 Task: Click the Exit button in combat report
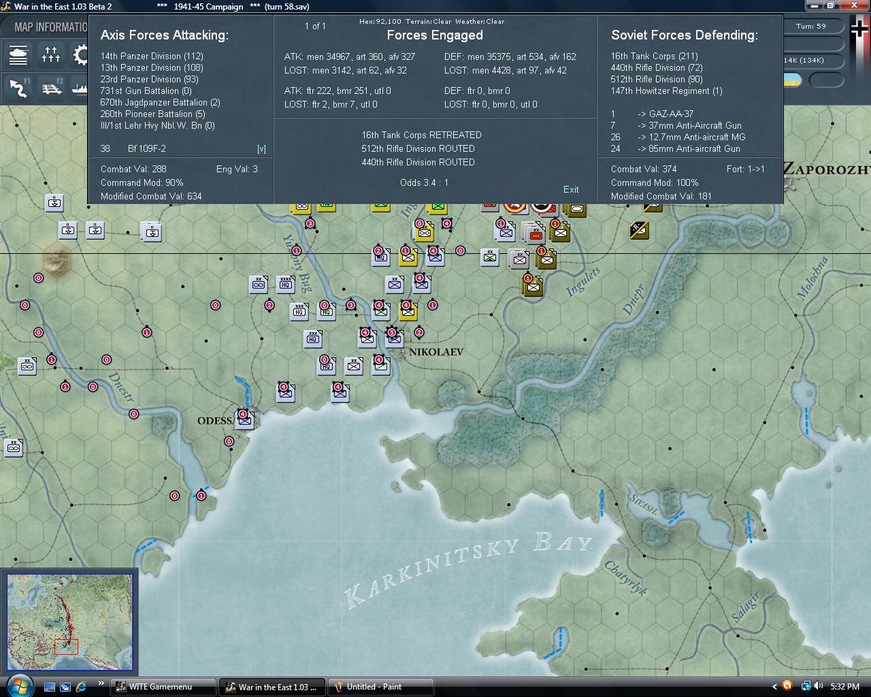coord(571,189)
